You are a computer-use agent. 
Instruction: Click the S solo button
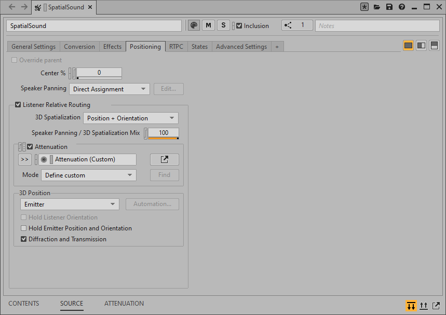pos(223,25)
